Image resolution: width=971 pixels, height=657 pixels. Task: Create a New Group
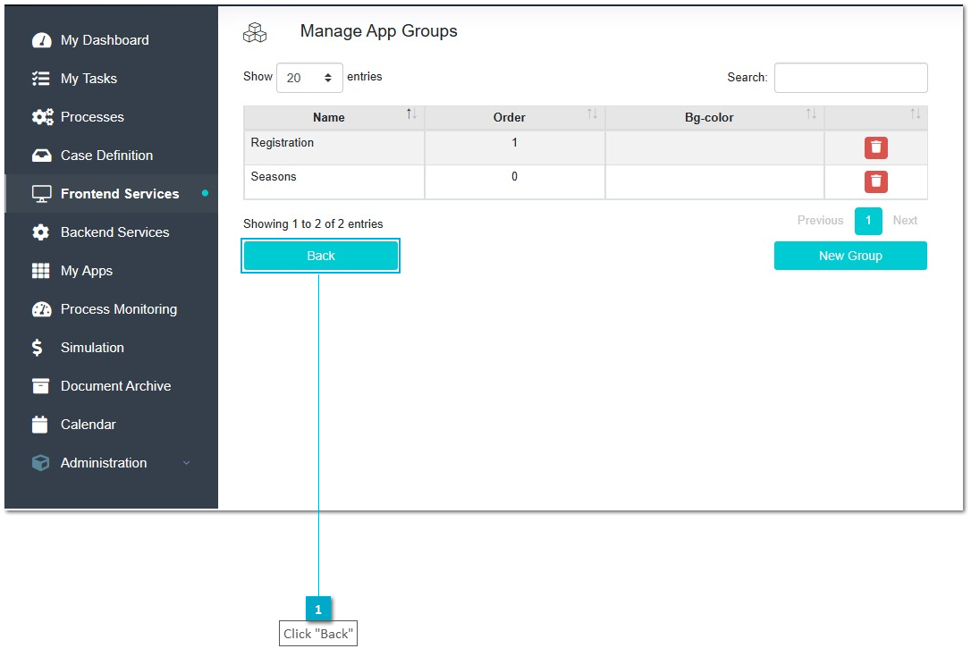pyautogui.click(x=850, y=256)
